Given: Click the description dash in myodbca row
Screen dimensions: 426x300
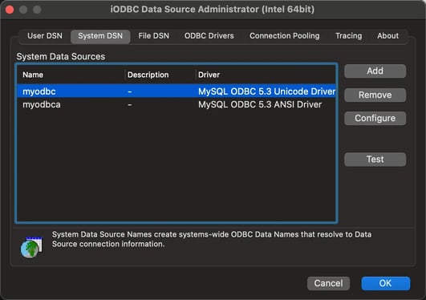Looking at the screenshot, I should 130,104.
